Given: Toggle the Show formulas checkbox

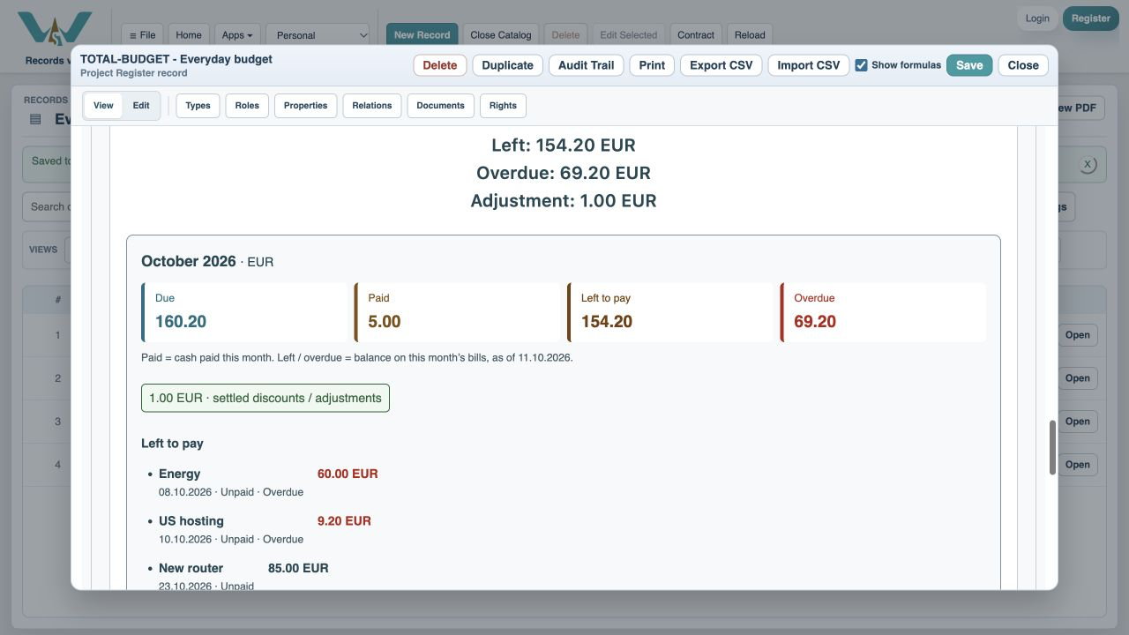Looking at the screenshot, I should coord(861,65).
